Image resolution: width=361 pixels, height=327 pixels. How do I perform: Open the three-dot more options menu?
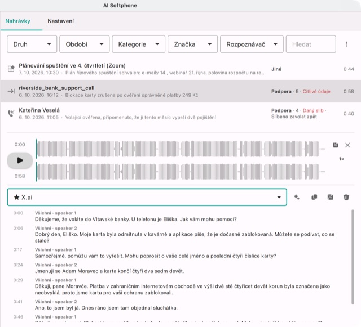(x=346, y=44)
